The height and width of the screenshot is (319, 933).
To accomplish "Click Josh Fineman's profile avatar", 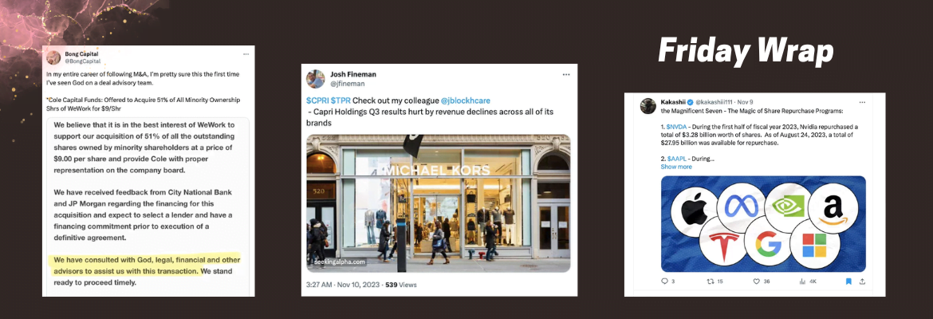I will tap(316, 79).
